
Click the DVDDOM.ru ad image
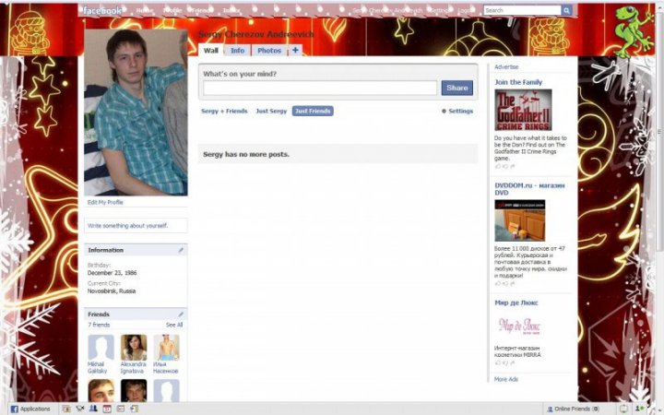pos(519,220)
